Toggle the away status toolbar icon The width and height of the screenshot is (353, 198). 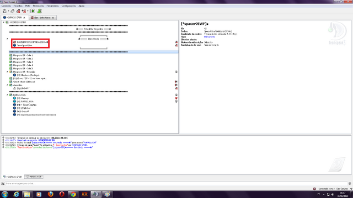click(x=33, y=11)
